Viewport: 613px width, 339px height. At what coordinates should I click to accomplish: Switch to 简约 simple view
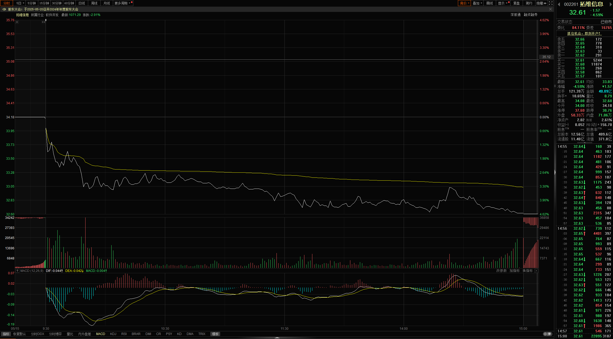pos(529,3)
